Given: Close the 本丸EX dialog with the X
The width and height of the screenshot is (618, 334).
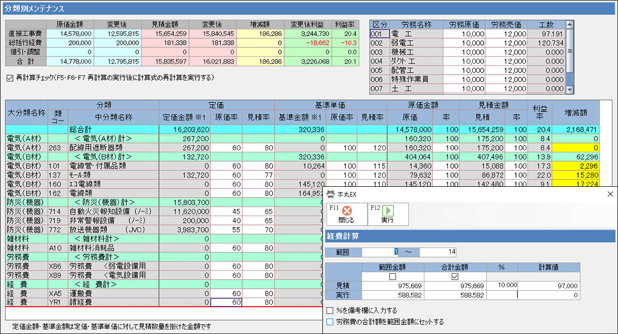Looking at the screenshot, I should 610,195.
